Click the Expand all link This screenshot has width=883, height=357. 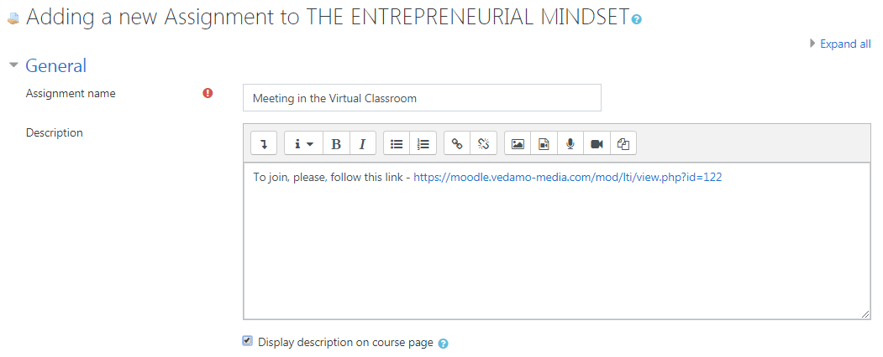845,44
